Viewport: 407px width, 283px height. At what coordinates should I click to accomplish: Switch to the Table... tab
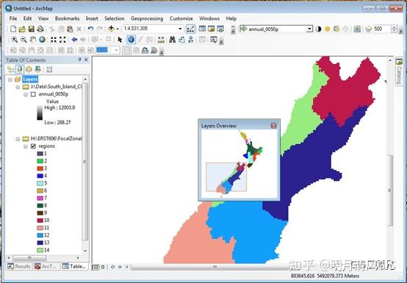tap(74, 266)
